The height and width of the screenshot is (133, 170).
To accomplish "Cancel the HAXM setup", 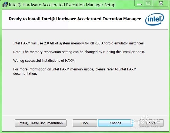I will (151, 123).
